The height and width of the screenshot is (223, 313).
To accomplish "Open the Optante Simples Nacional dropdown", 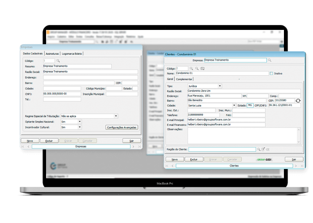I will 80,122.
